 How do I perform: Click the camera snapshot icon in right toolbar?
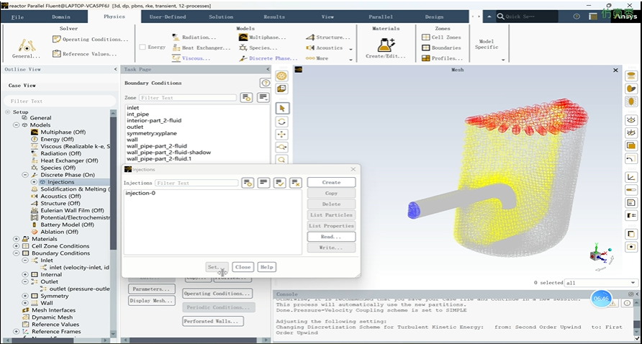(631, 247)
